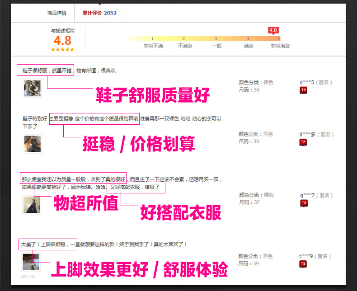
Task: Click the reviewer name t***9 (匿名)
Action: (315, 256)
